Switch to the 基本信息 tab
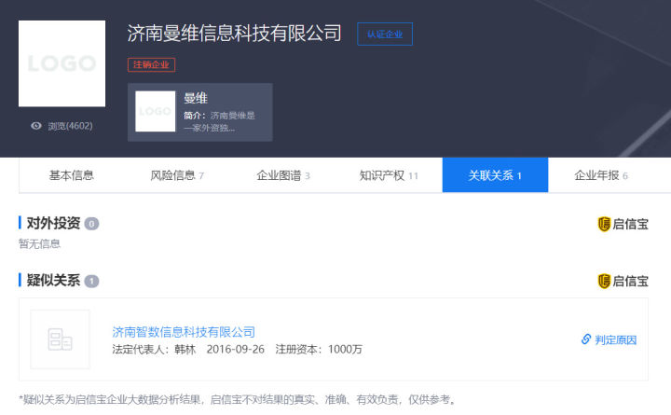Screen dimensions: 671x415 tap(72, 175)
